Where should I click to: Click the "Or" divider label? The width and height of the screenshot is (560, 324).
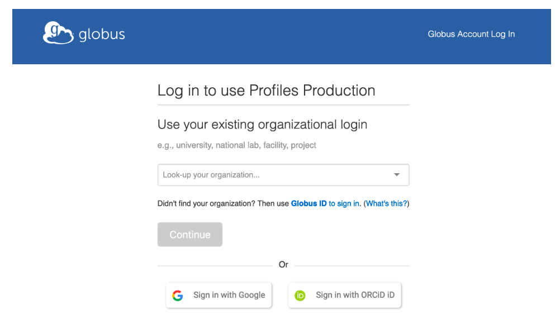point(283,265)
